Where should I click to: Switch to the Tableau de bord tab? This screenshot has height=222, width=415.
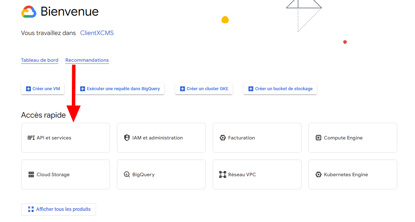40,60
